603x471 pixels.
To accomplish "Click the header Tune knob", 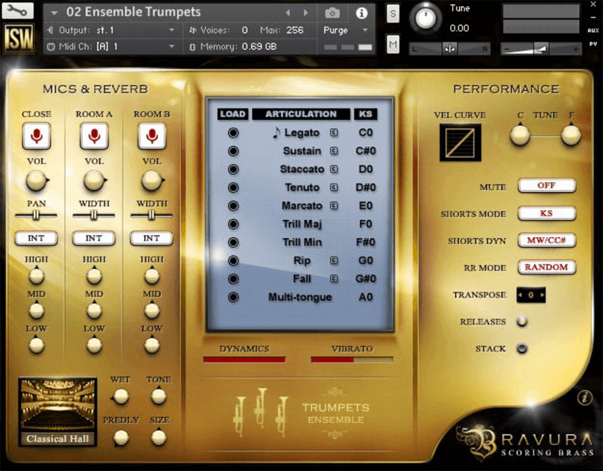I will [425, 18].
